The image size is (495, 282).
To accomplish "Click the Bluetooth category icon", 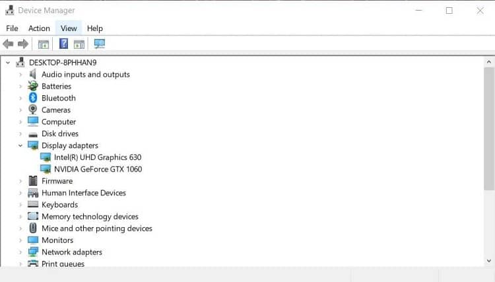I will coord(33,98).
